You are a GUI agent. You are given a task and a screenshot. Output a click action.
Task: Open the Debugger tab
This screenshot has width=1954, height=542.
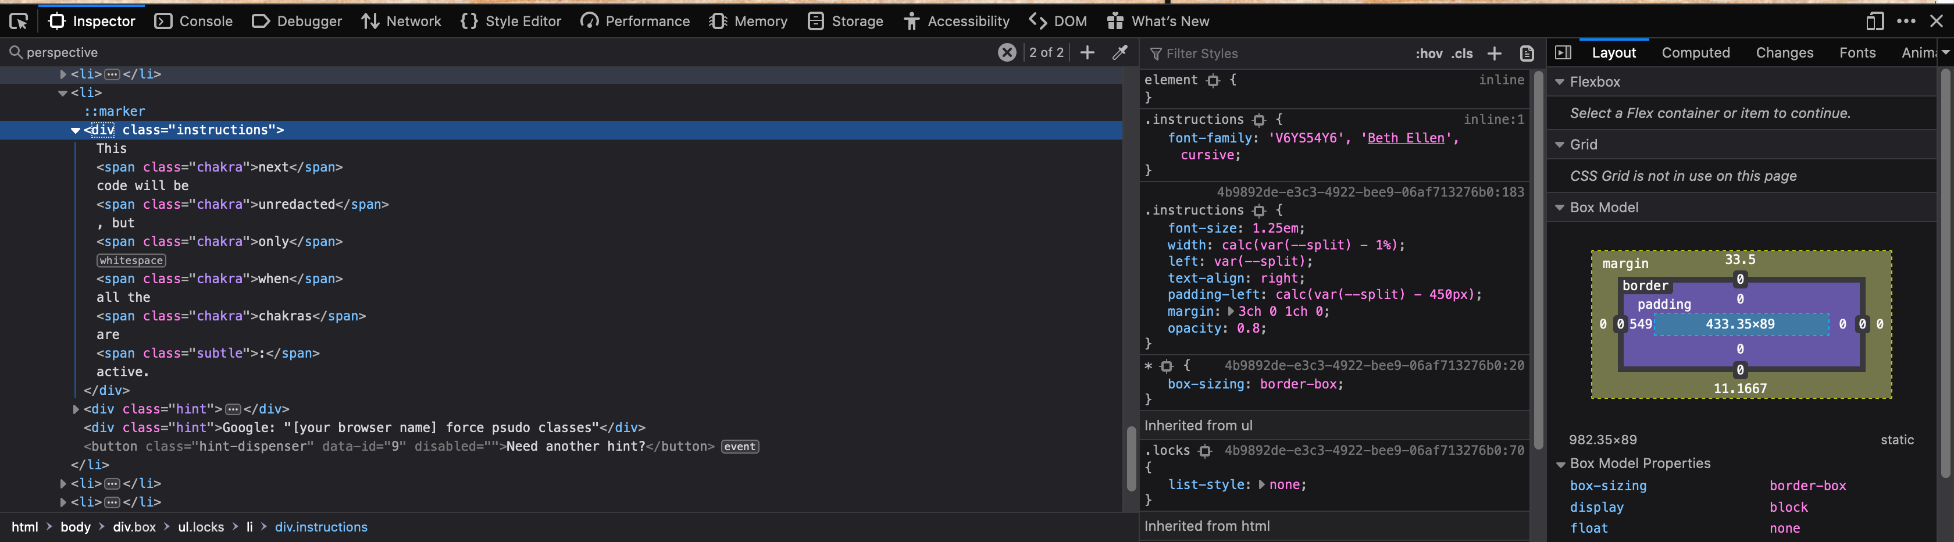tap(297, 21)
